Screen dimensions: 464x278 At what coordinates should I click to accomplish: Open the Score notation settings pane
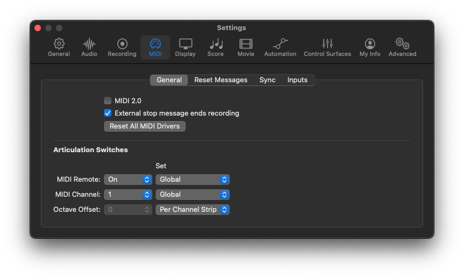[215, 47]
